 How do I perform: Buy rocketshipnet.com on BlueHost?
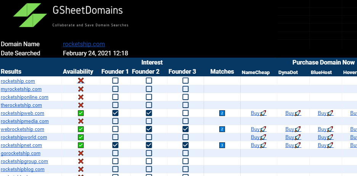click(326, 145)
